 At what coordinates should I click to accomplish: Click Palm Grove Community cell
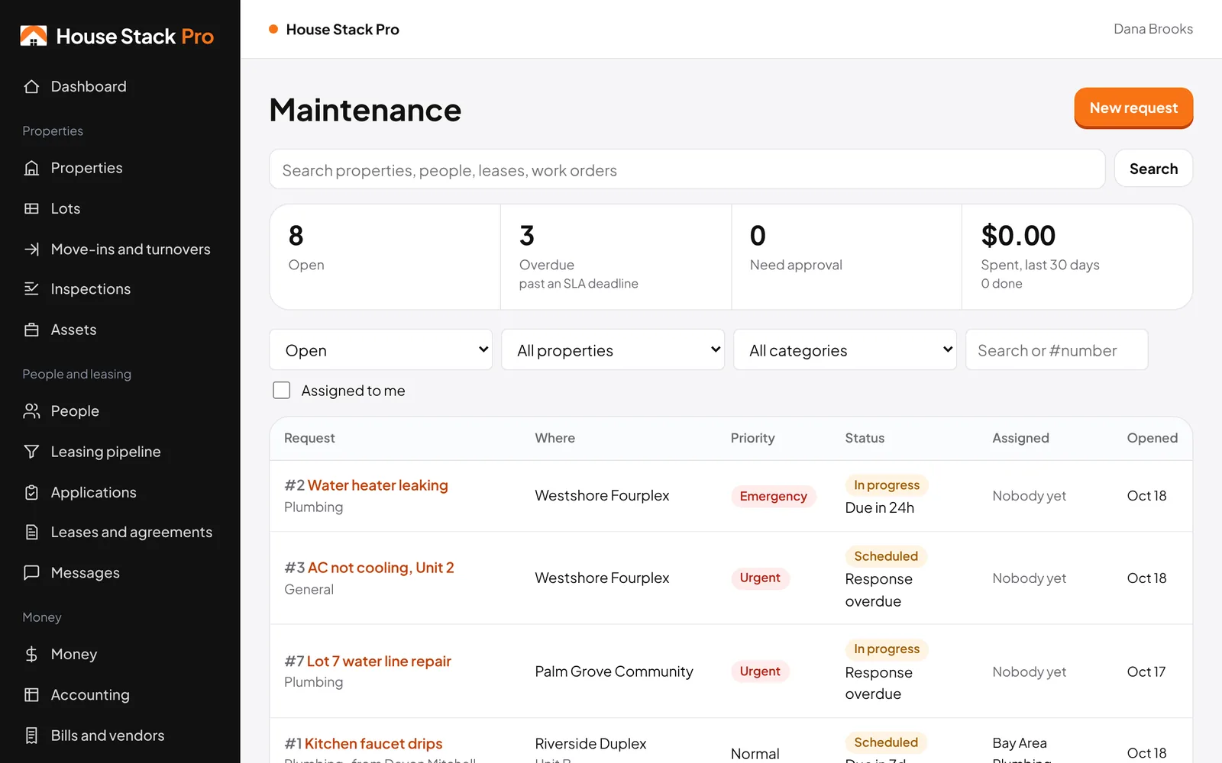(614, 671)
